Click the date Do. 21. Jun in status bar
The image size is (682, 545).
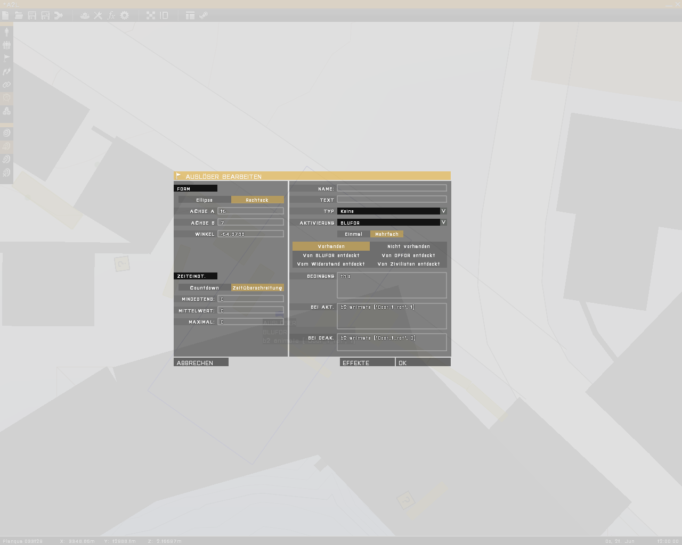pyautogui.click(x=620, y=541)
